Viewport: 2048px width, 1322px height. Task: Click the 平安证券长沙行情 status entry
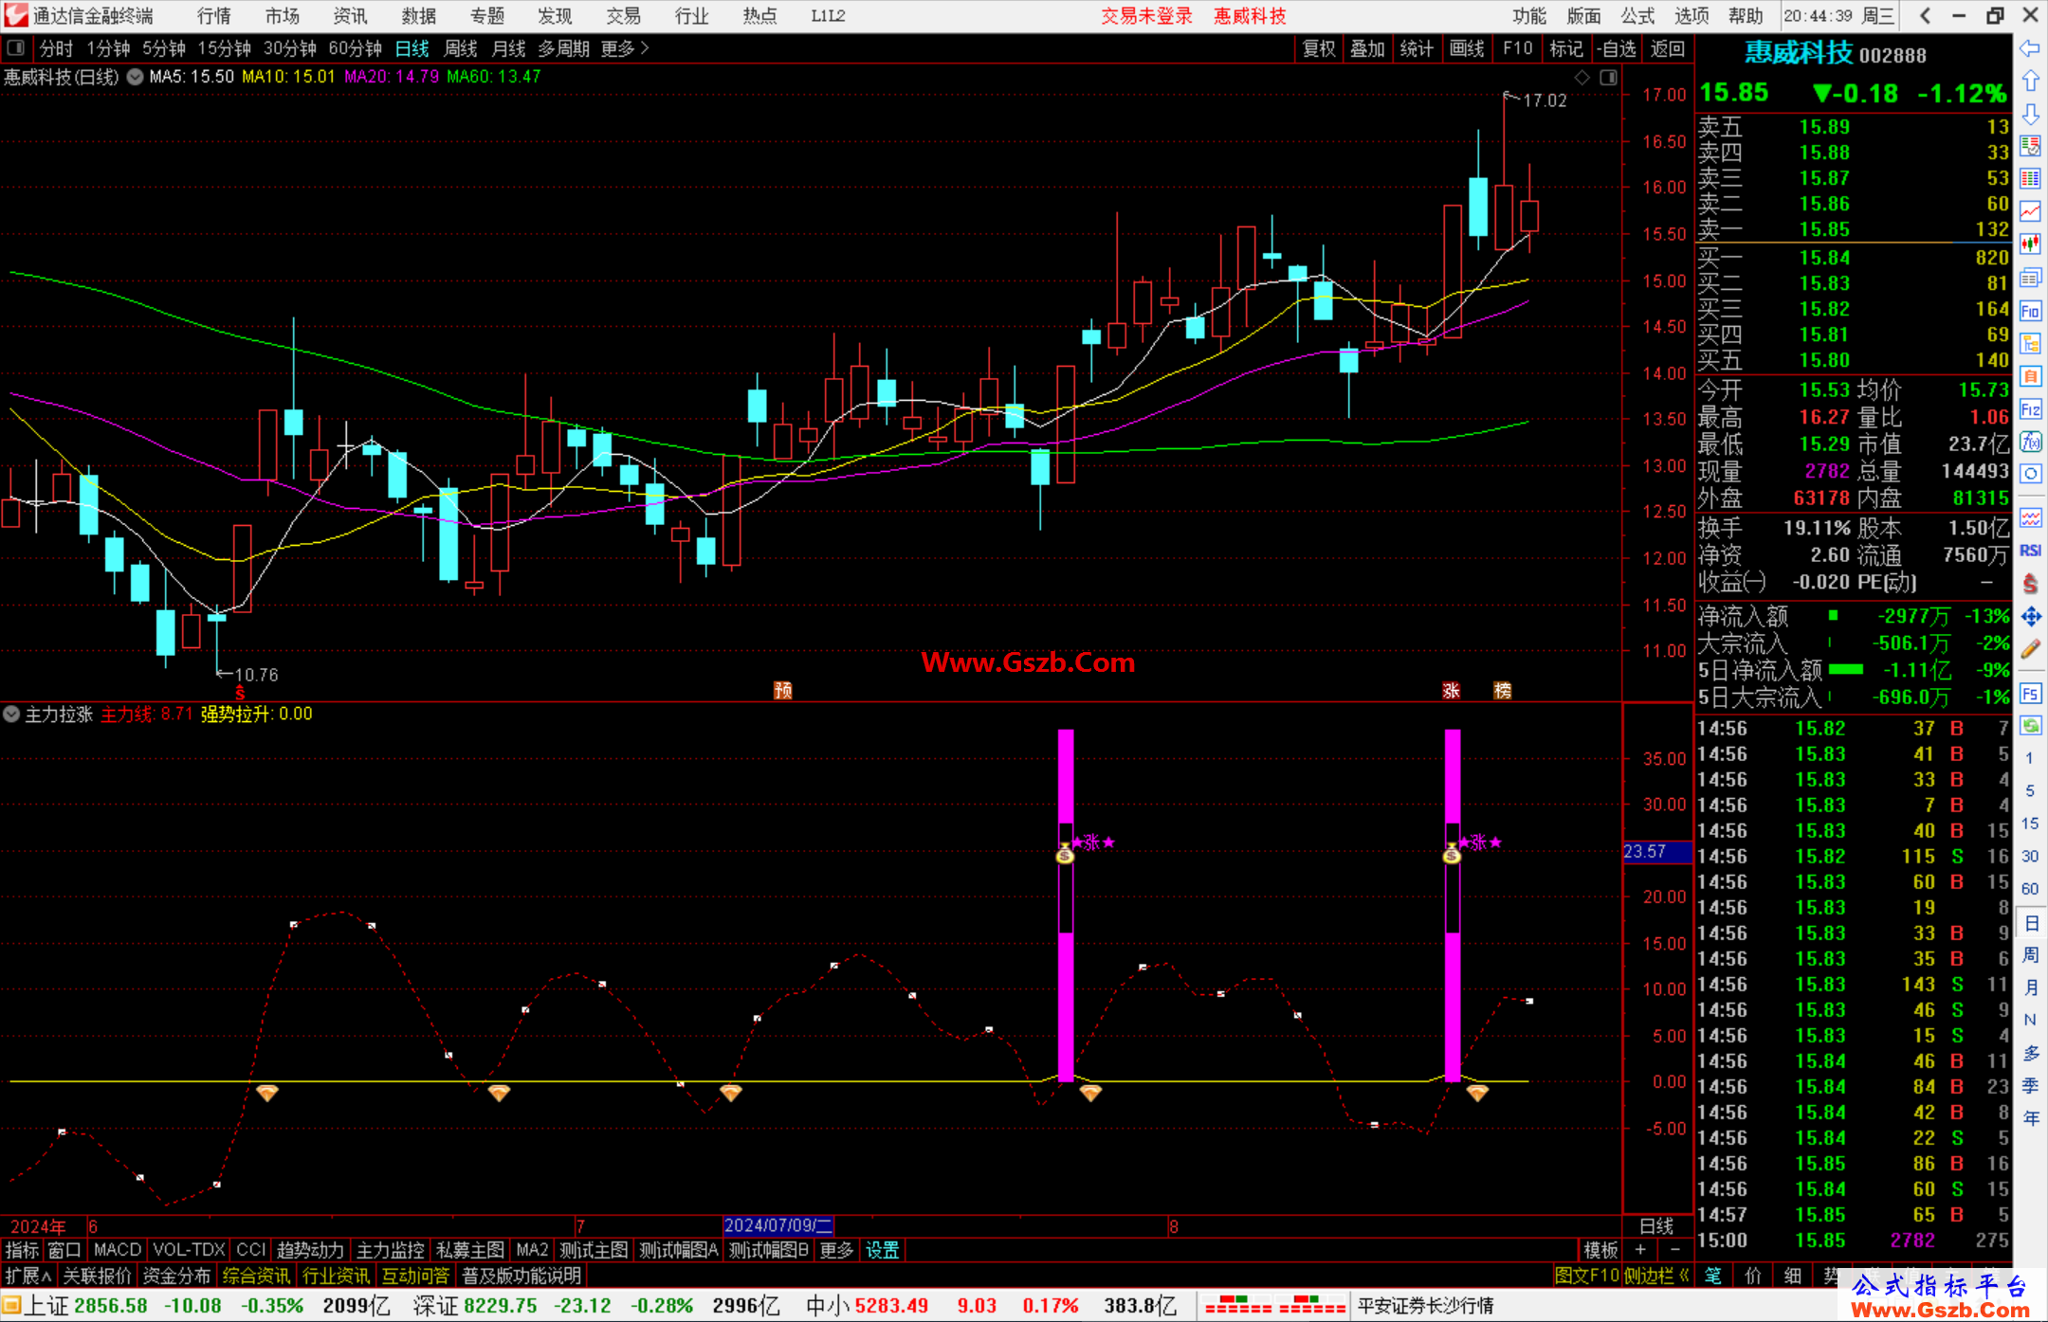(x=1426, y=1306)
